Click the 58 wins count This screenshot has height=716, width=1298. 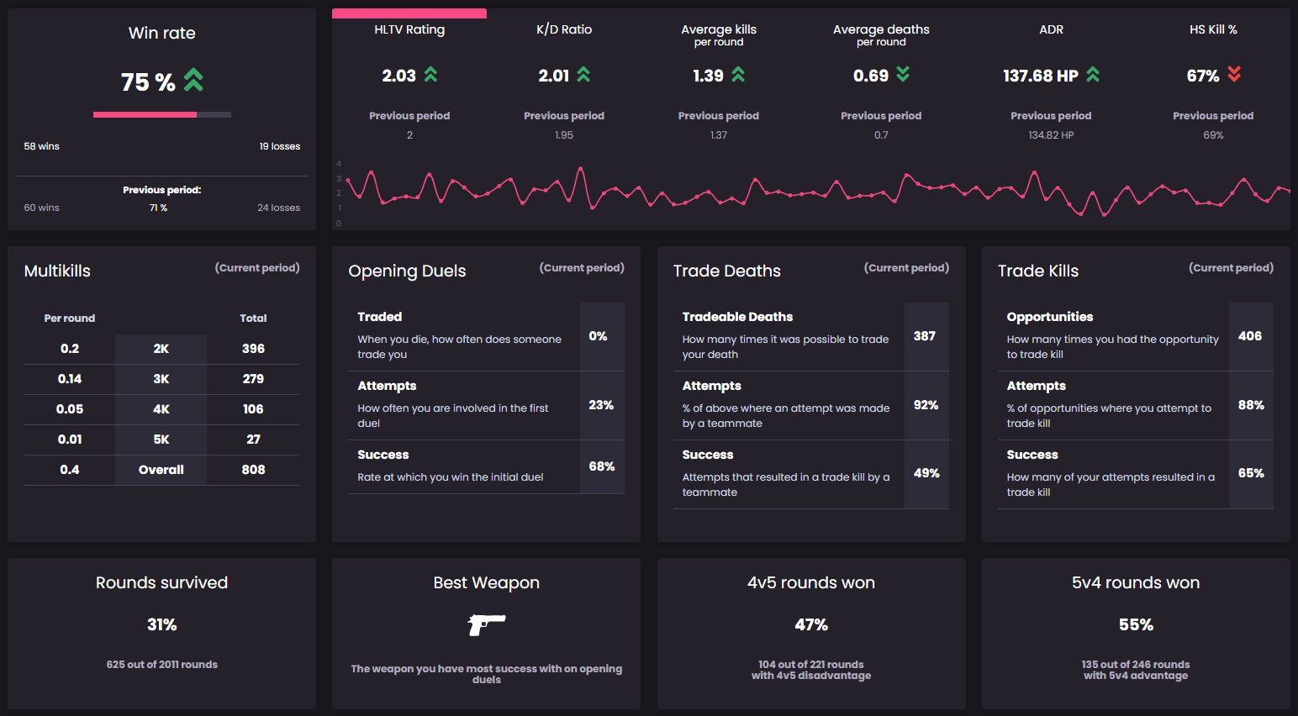point(42,146)
